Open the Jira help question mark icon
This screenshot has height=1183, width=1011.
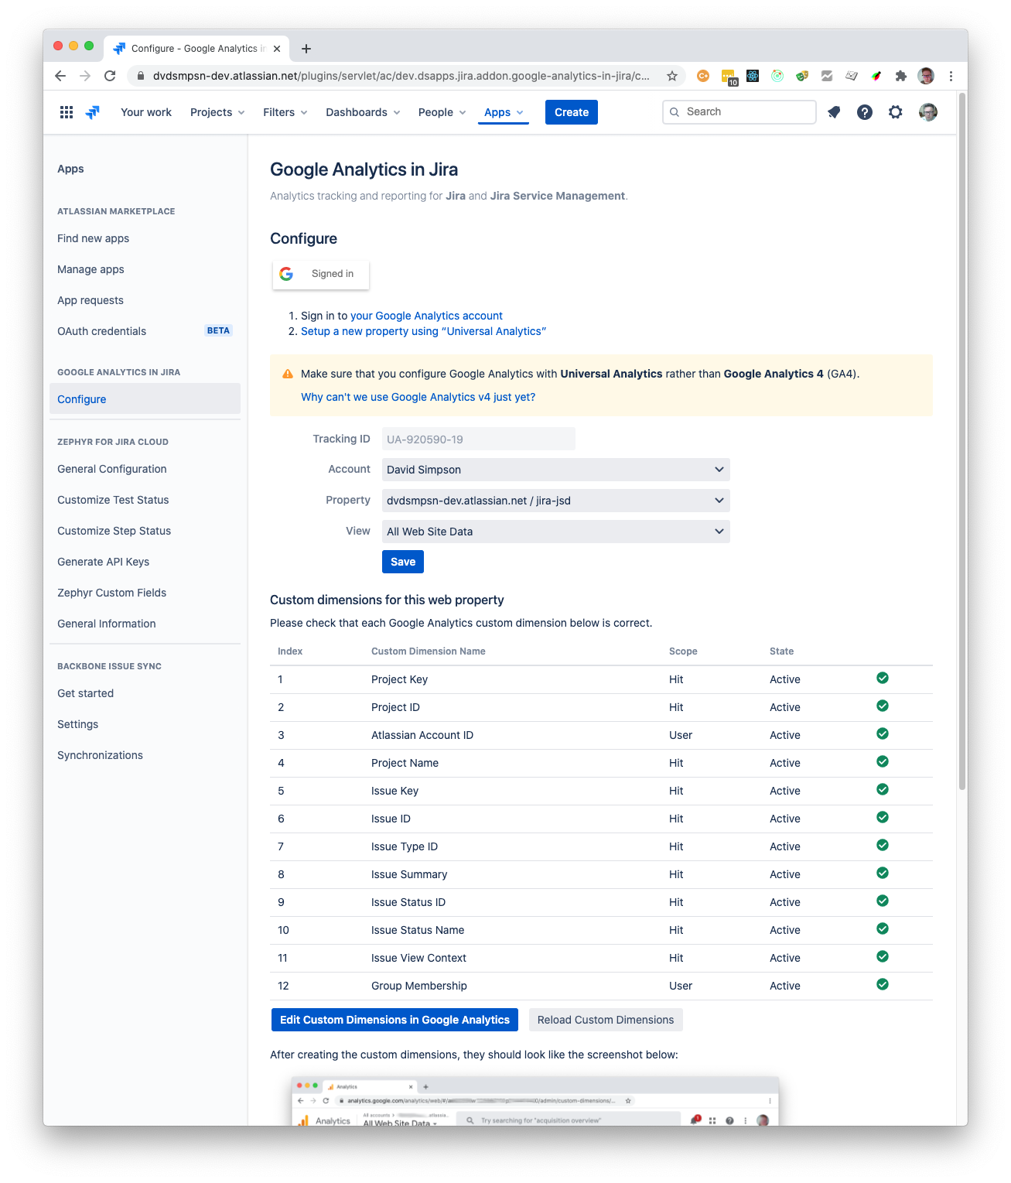865,112
